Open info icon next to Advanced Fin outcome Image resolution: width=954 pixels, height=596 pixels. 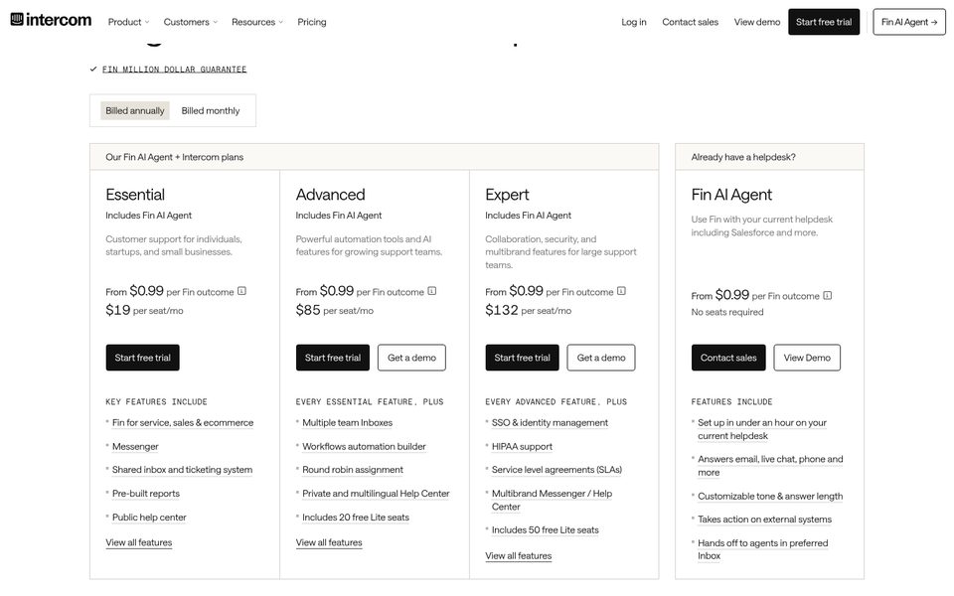click(x=432, y=291)
